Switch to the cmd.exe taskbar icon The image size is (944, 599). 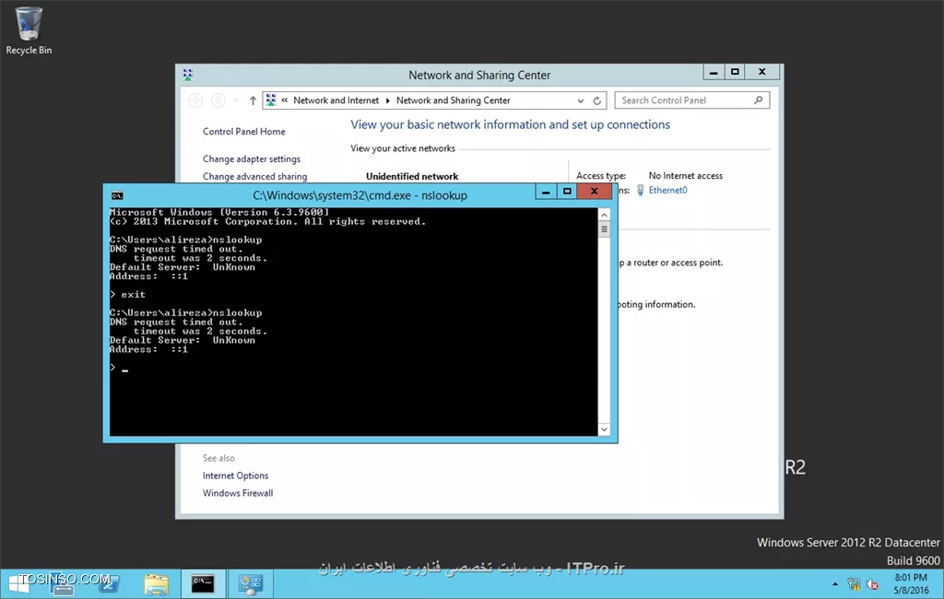(x=203, y=582)
